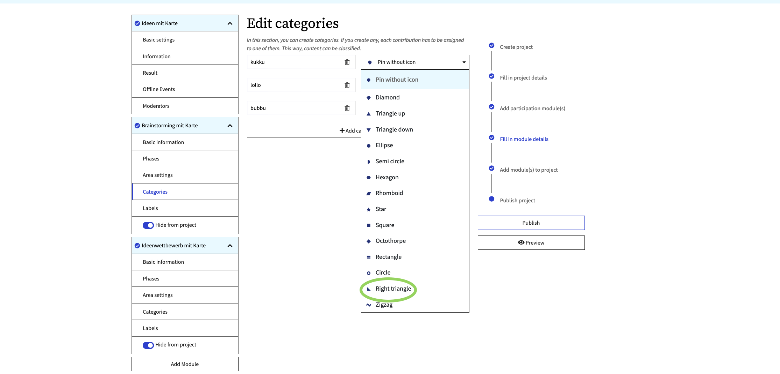Open Phases under Brainstorming mit Karte
Image resolution: width=780 pixels, height=374 pixels.
tap(185, 159)
